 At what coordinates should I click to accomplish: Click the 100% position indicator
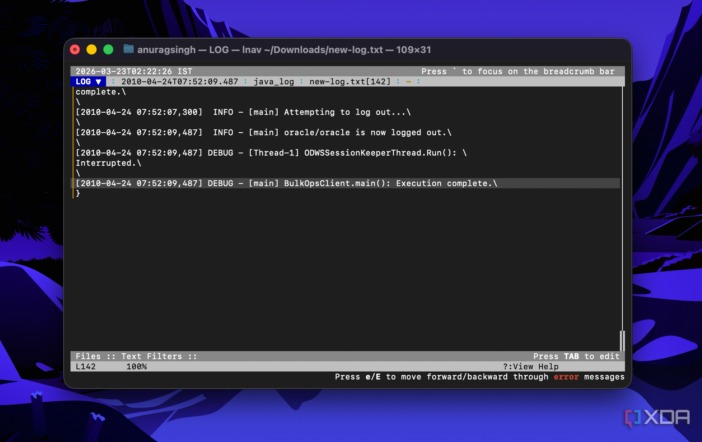click(x=137, y=366)
